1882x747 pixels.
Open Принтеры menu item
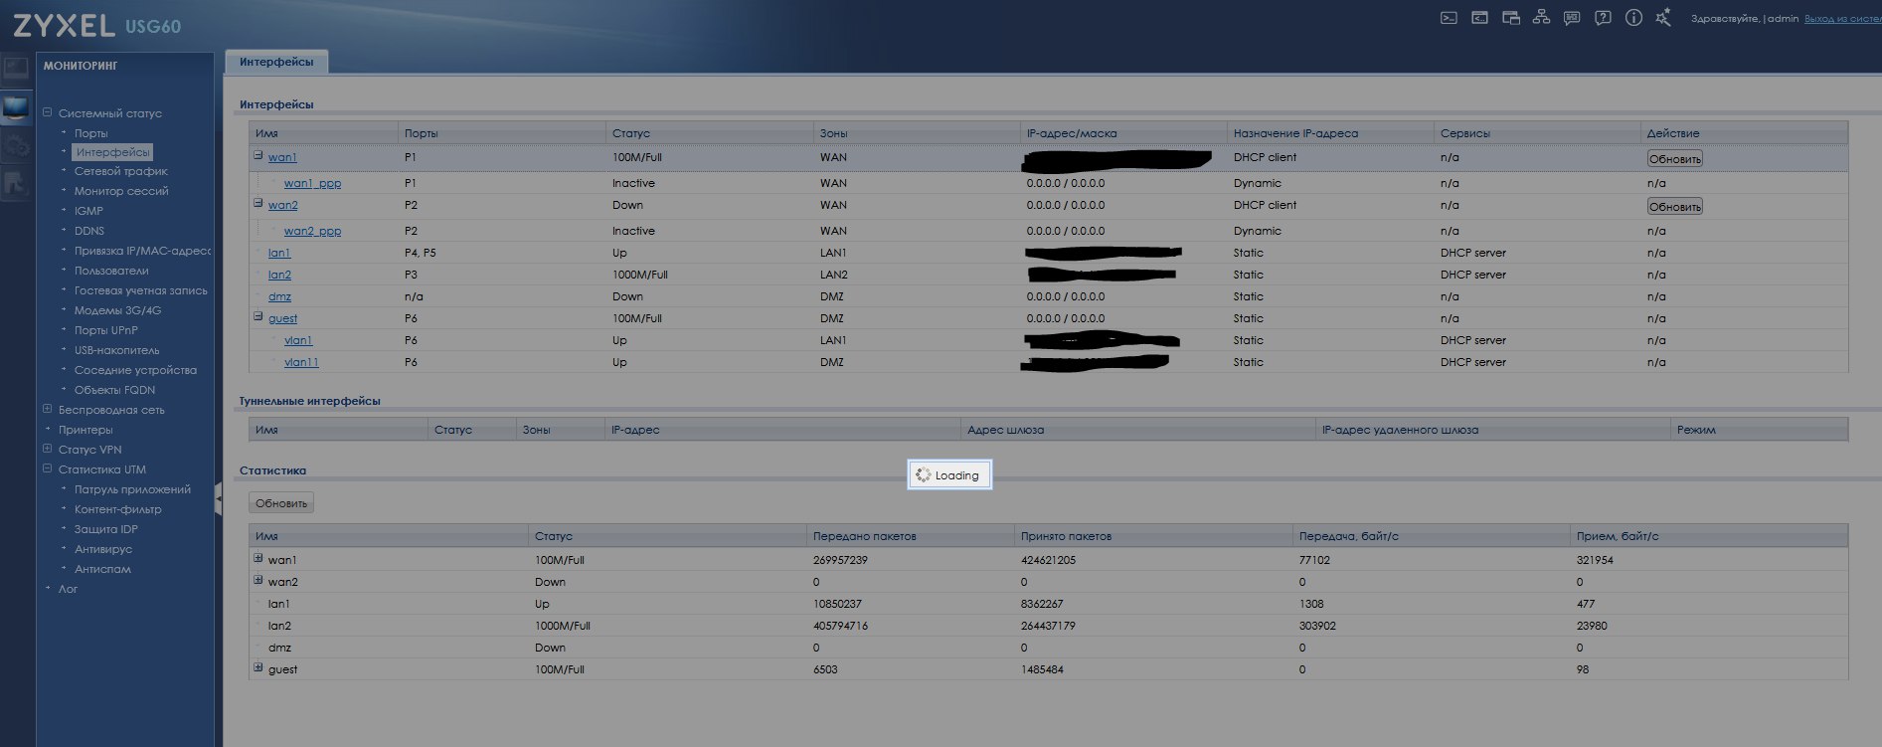click(86, 430)
